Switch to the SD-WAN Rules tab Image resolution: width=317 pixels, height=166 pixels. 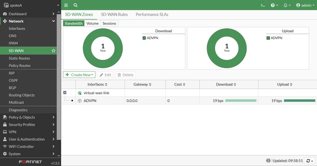(x=114, y=14)
